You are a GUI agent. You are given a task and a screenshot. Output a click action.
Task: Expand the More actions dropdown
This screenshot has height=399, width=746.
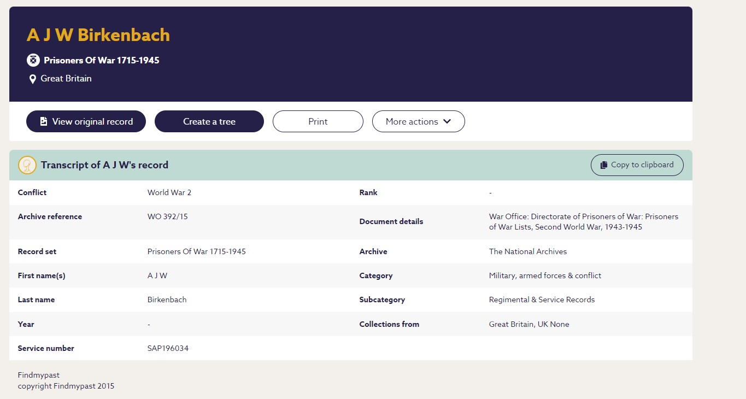pyautogui.click(x=419, y=121)
